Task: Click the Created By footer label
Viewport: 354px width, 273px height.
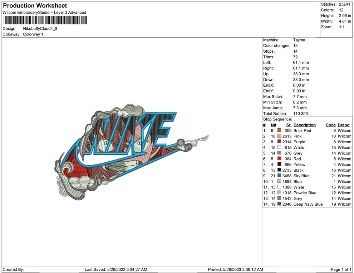Action: pos(13,269)
